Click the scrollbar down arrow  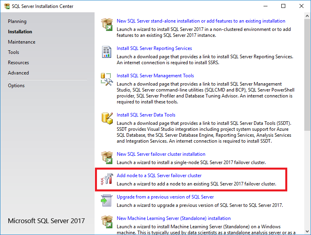click(x=307, y=231)
